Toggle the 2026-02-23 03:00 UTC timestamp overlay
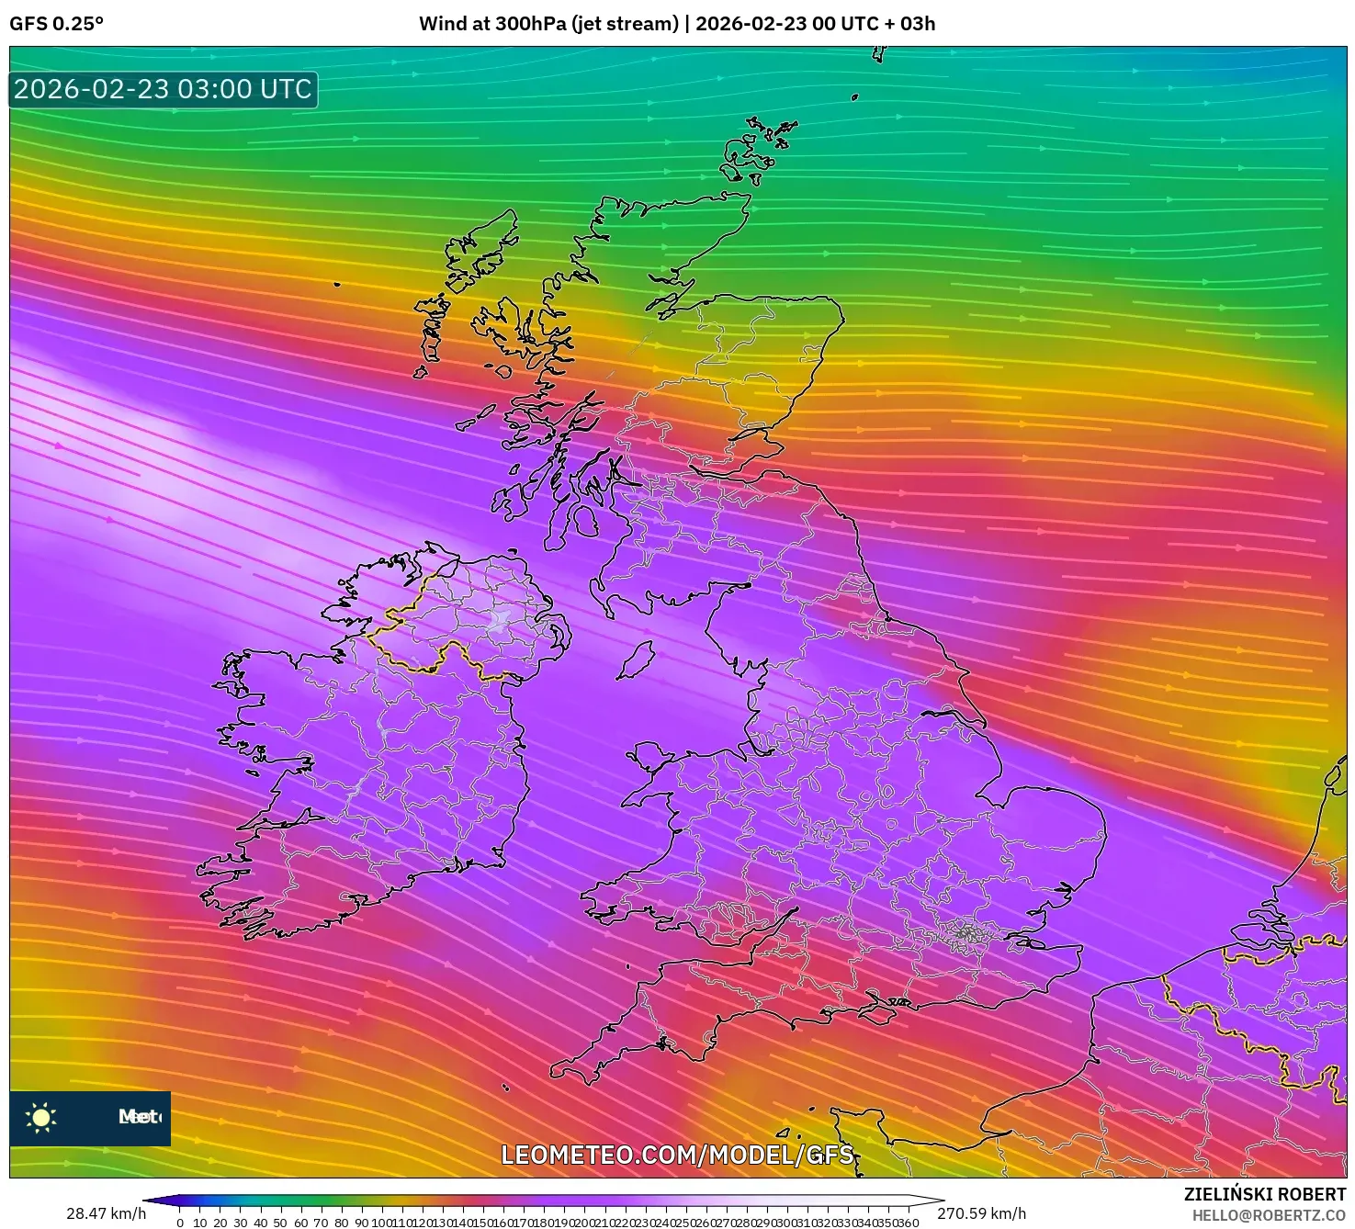1355x1229 pixels. pos(162,89)
